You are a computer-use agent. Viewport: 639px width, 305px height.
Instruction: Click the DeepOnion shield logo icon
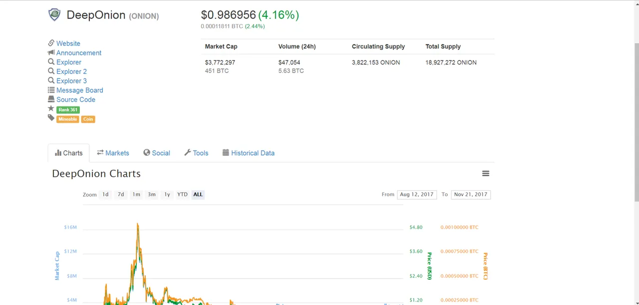click(54, 14)
